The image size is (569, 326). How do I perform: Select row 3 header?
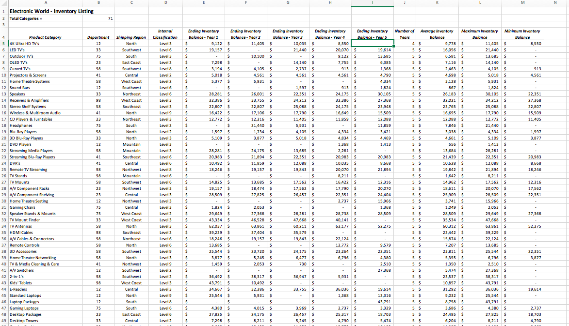pyautogui.click(x=3, y=25)
